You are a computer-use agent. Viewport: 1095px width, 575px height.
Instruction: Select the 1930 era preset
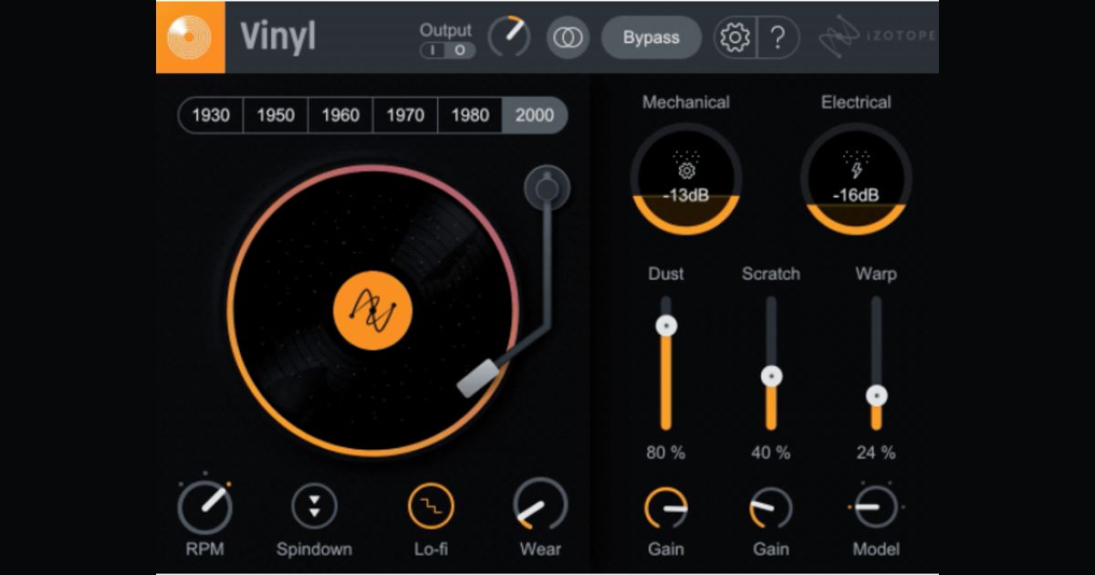coord(210,116)
